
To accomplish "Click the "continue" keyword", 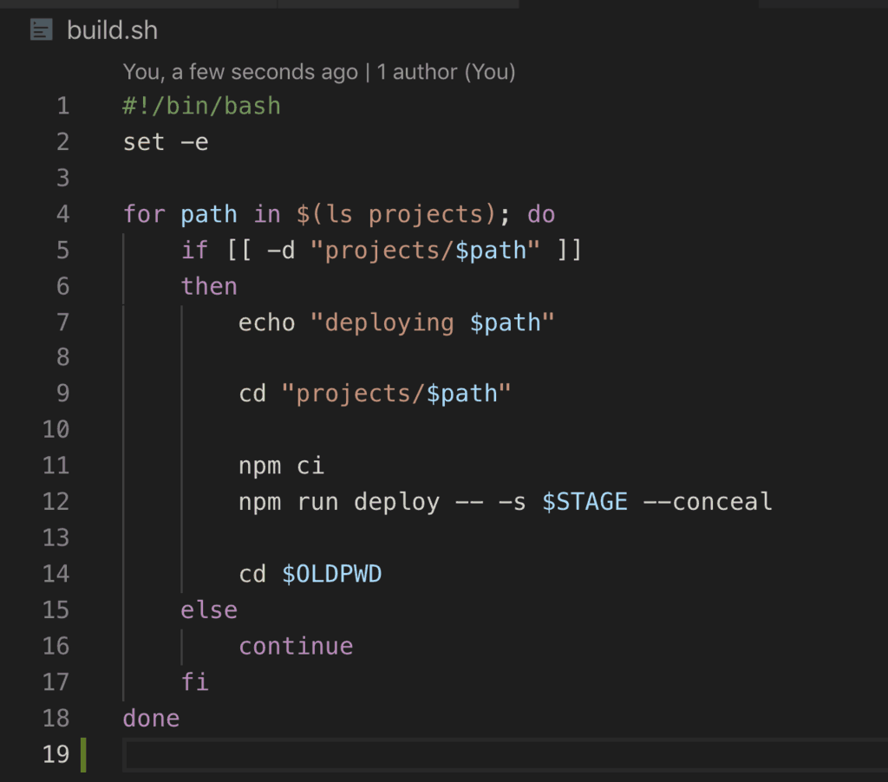I will click(296, 646).
